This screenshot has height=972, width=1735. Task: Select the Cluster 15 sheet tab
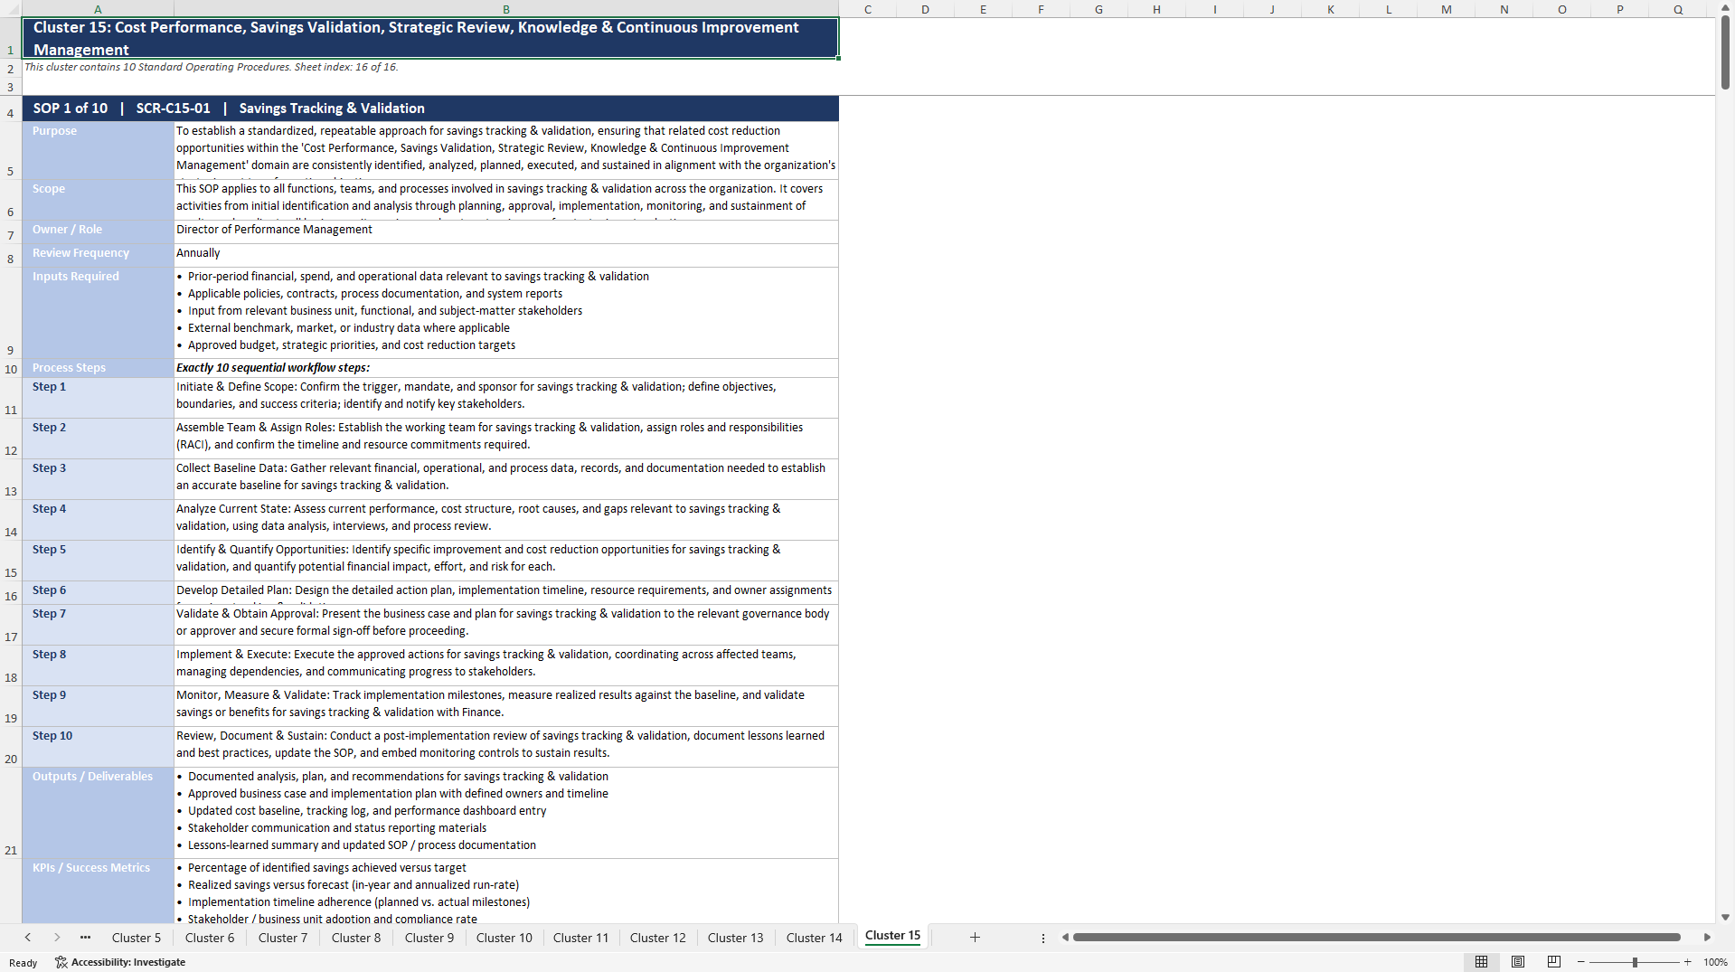(893, 936)
